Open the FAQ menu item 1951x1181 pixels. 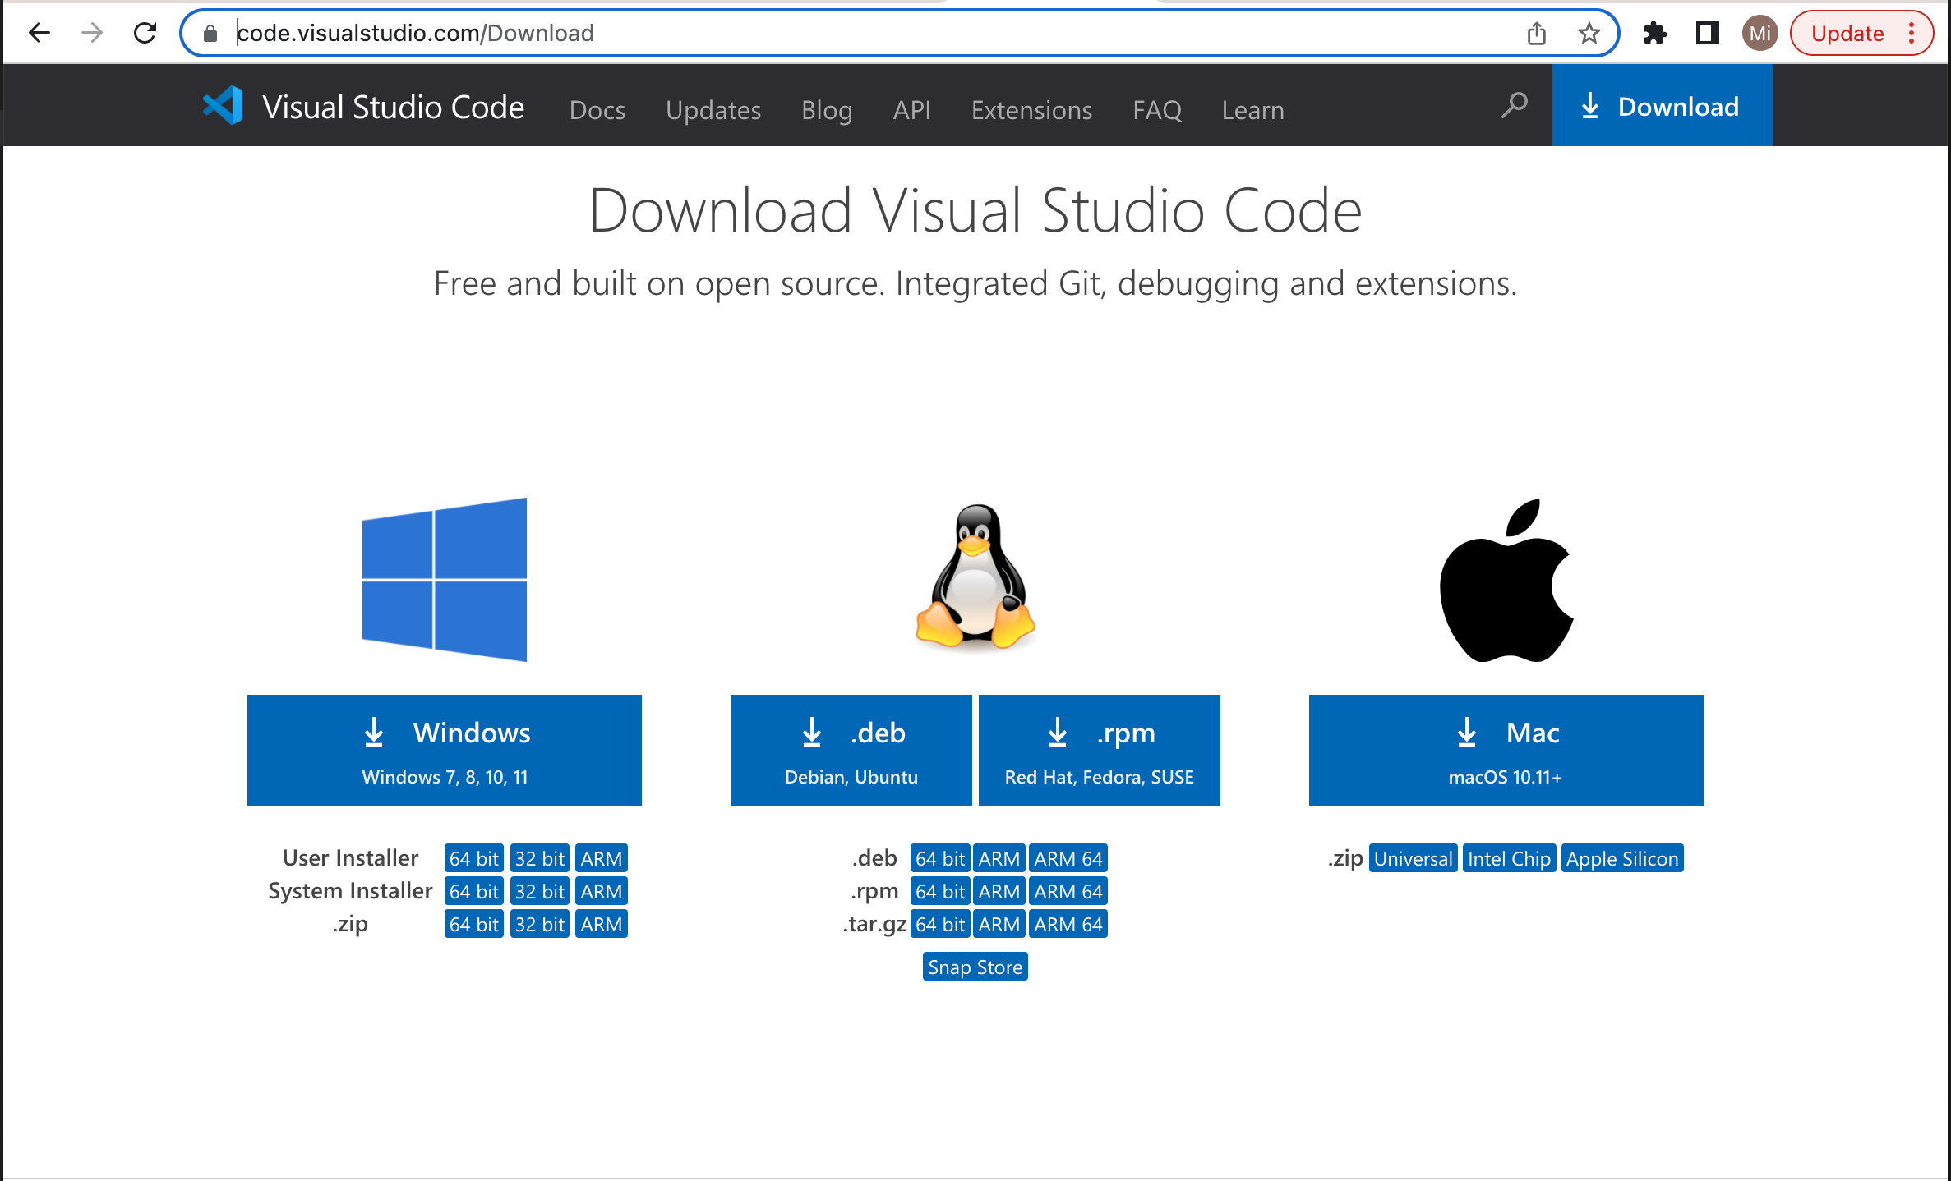(x=1157, y=109)
